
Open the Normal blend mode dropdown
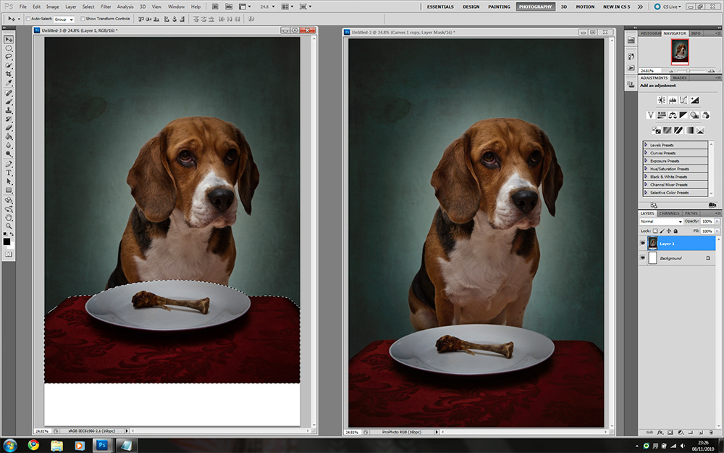click(x=661, y=221)
